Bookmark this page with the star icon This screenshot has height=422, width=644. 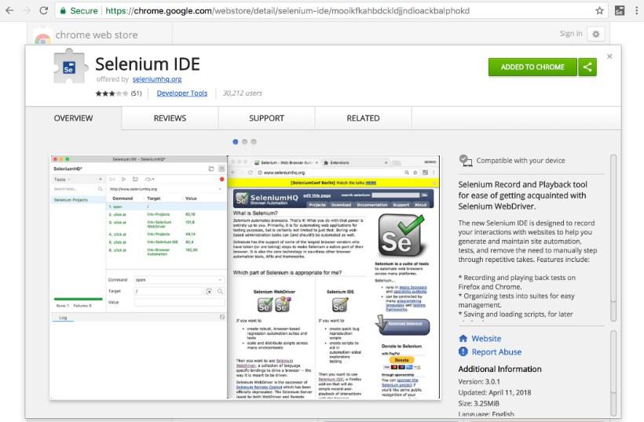click(600, 11)
